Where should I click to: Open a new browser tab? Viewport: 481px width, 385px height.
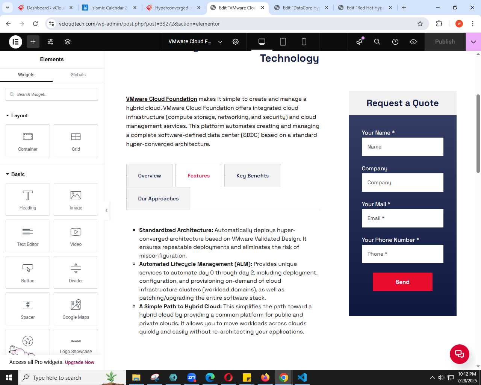pyautogui.click(x=404, y=8)
